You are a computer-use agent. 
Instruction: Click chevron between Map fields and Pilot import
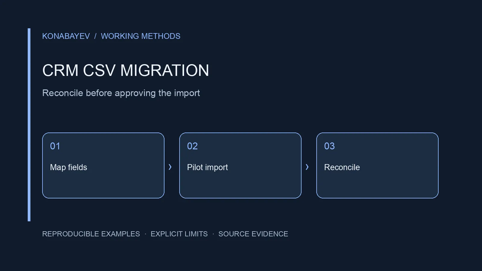click(x=170, y=167)
